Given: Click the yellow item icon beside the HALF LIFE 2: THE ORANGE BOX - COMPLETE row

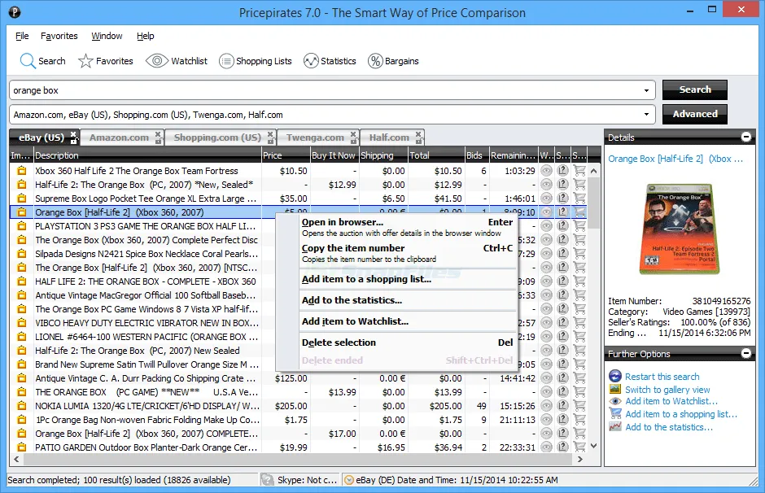Looking at the screenshot, I should coord(21,281).
